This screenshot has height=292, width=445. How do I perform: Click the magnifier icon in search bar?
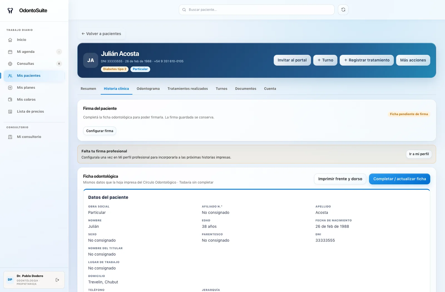[x=184, y=10]
